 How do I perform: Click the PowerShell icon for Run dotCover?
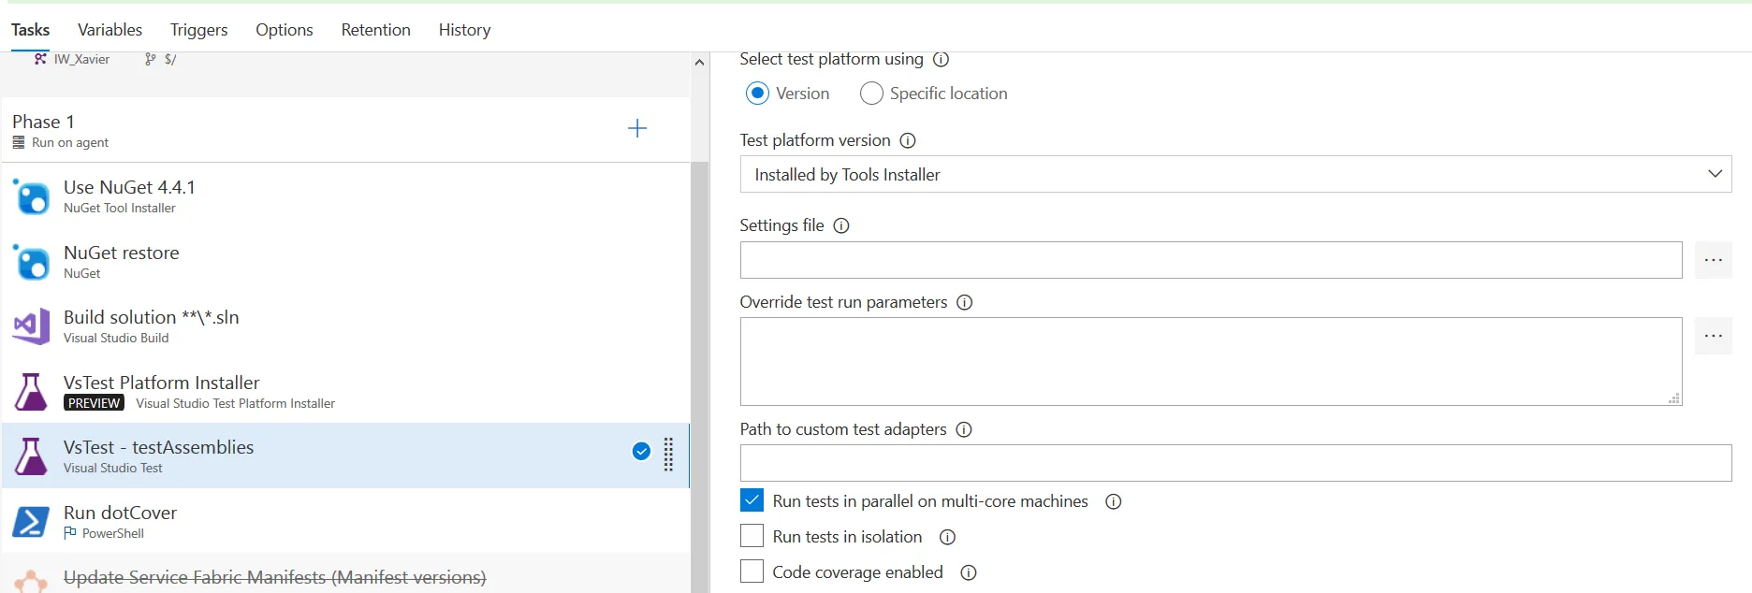31,522
